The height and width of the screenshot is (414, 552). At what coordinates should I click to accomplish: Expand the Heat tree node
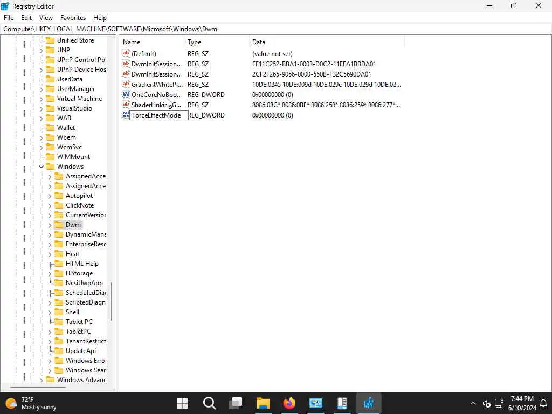tap(50, 254)
